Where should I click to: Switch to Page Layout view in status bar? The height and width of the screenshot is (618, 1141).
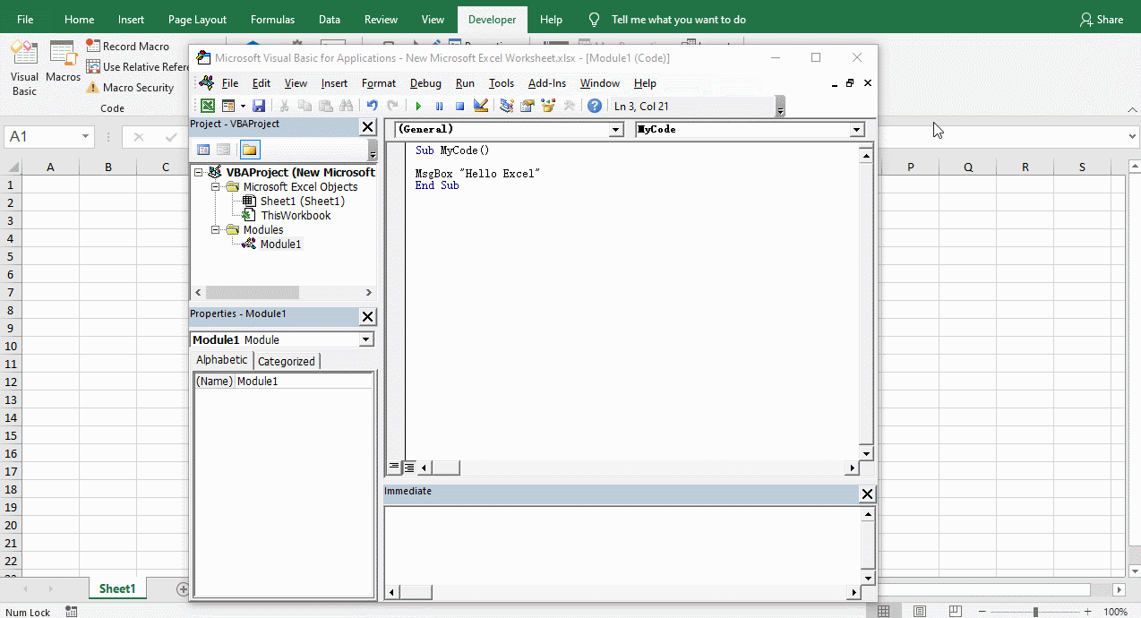coord(920,612)
